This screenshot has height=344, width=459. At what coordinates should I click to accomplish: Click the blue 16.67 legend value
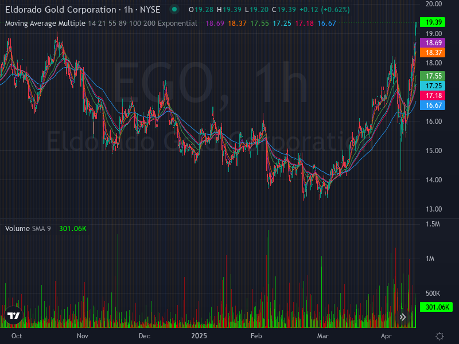click(326, 24)
